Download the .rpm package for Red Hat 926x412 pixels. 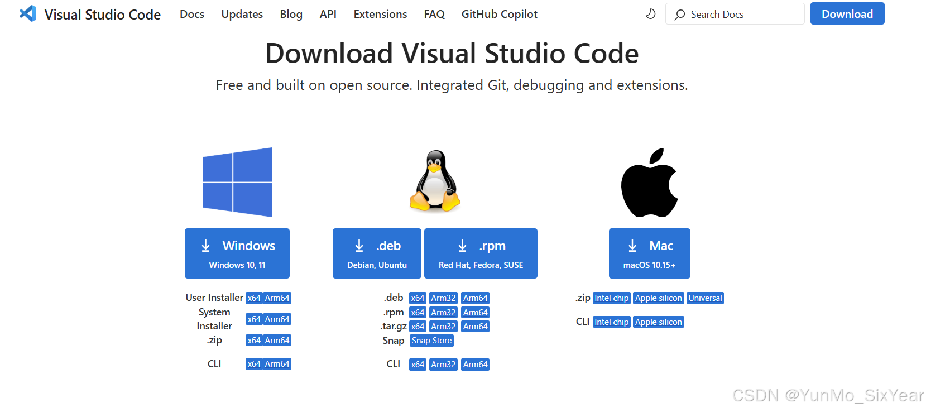[481, 253]
